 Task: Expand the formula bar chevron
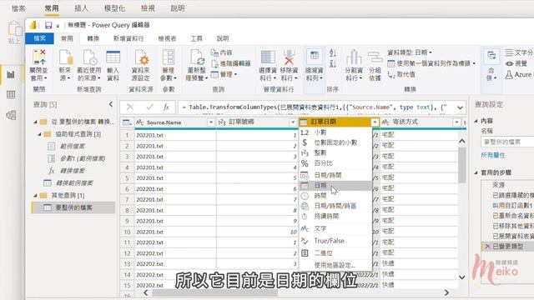[460, 107]
